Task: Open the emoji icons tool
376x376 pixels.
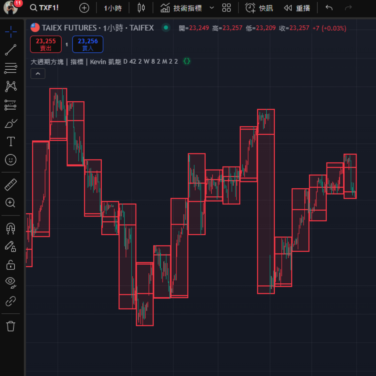Action: pos(11,160)
